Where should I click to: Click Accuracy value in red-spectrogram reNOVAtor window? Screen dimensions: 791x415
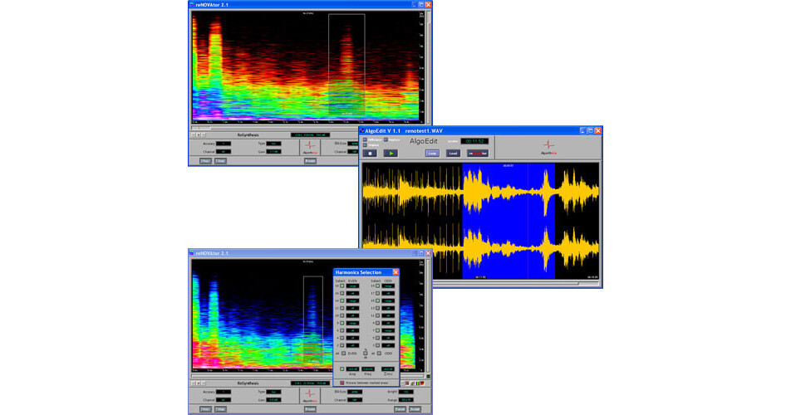click(x=224, y=144)
